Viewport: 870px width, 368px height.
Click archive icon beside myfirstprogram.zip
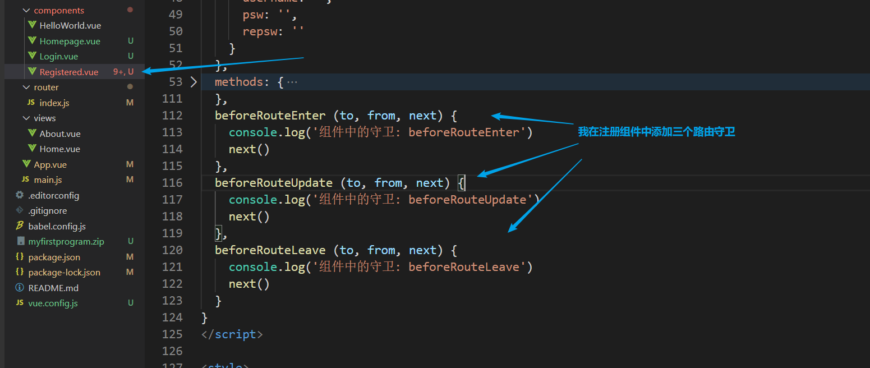20,241
